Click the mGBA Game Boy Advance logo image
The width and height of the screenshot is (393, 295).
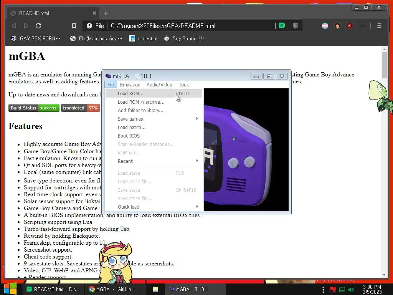tap(246, 150)
